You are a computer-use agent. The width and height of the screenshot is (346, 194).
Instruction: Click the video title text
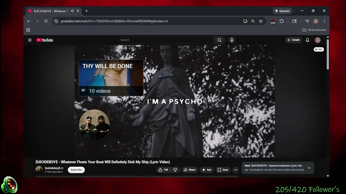(x=103, y=162)
